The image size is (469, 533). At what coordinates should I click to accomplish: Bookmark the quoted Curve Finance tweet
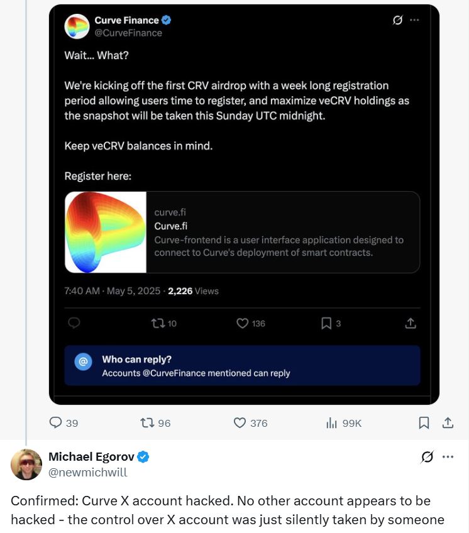pyautogui.click(x=326, y=323)
